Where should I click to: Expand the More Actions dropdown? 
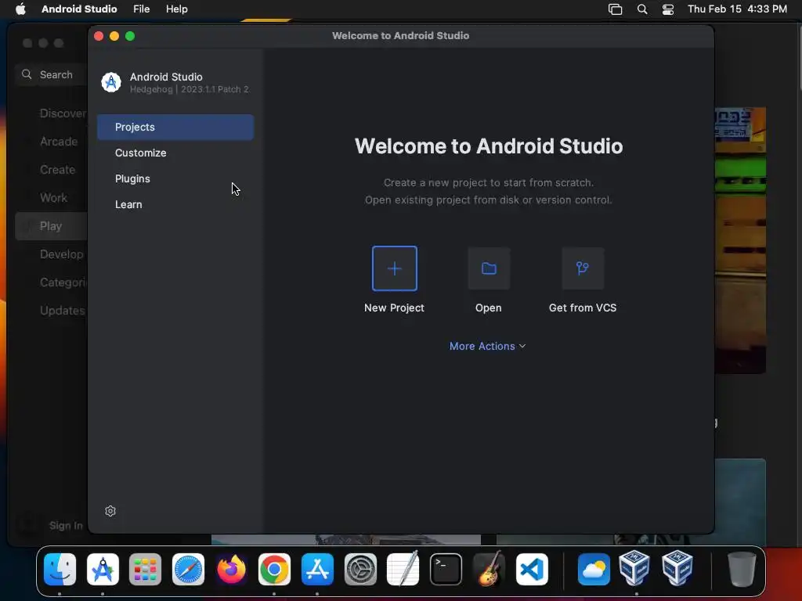[487, 346]
